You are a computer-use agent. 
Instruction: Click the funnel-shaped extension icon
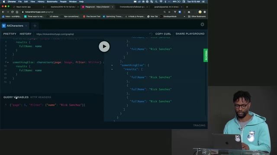point(175,12)
